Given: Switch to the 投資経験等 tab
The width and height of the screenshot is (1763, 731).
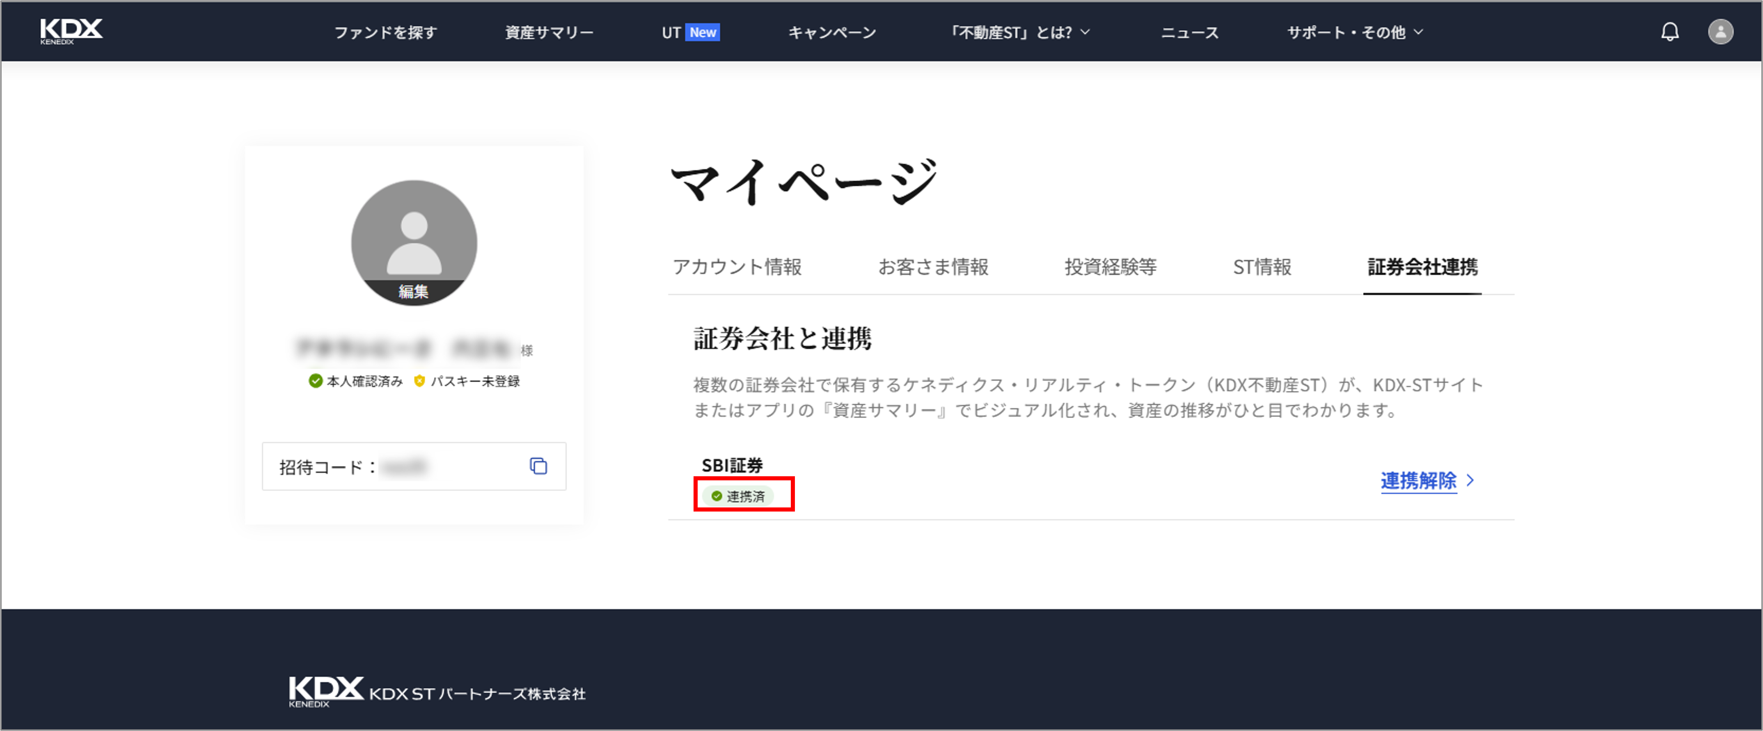Looking at the screenshot, I should point(1110,267).
